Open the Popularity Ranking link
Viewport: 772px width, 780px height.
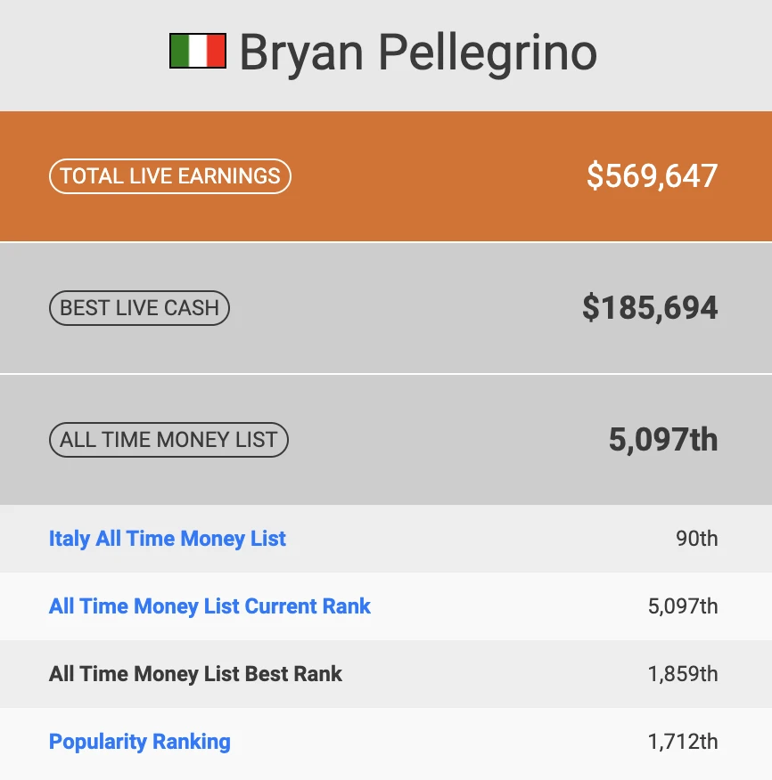pos(139,742)
